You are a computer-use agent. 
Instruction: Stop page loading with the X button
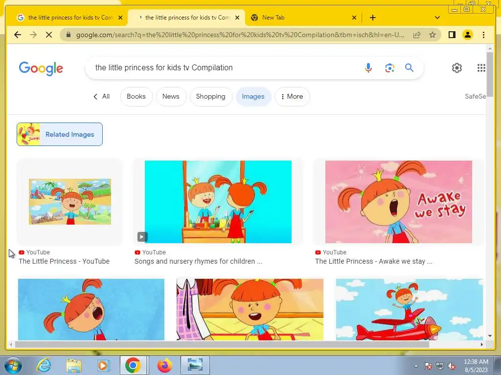coord(49,35)
